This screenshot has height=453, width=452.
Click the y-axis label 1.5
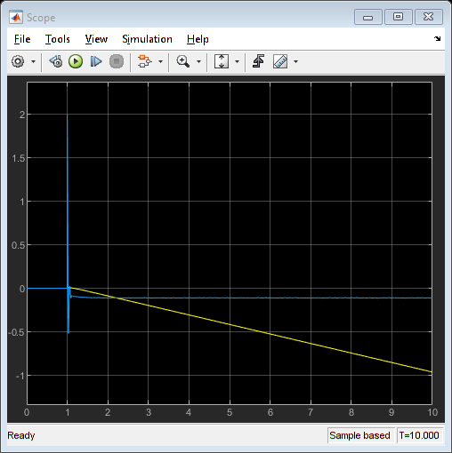pyautogui.click(x=19, y=158)
